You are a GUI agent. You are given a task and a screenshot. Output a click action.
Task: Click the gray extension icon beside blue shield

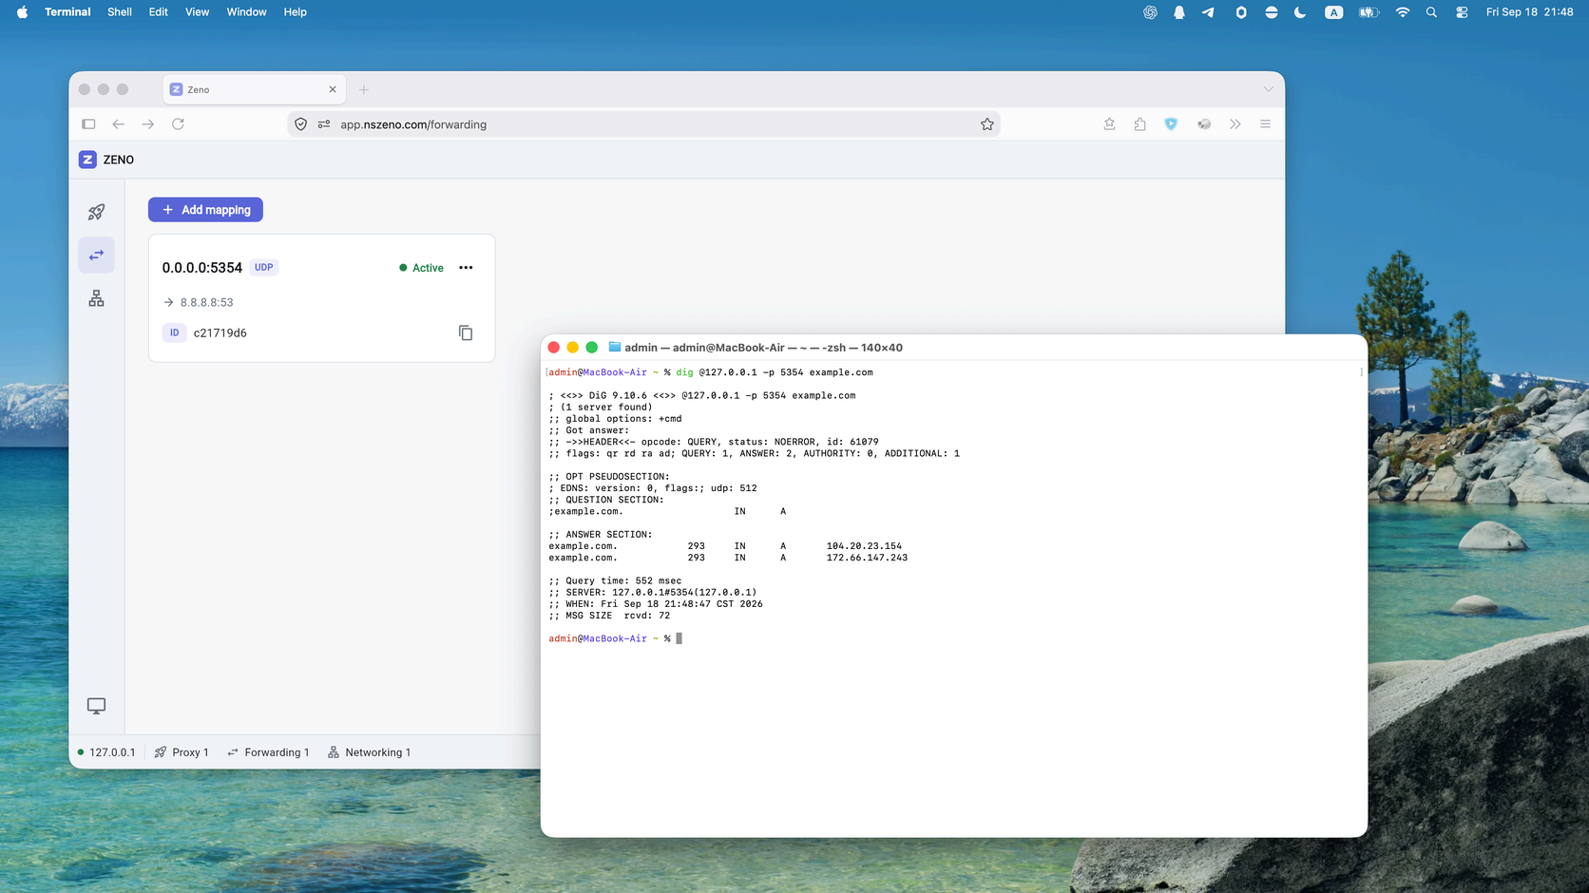tap(1204, 124)
